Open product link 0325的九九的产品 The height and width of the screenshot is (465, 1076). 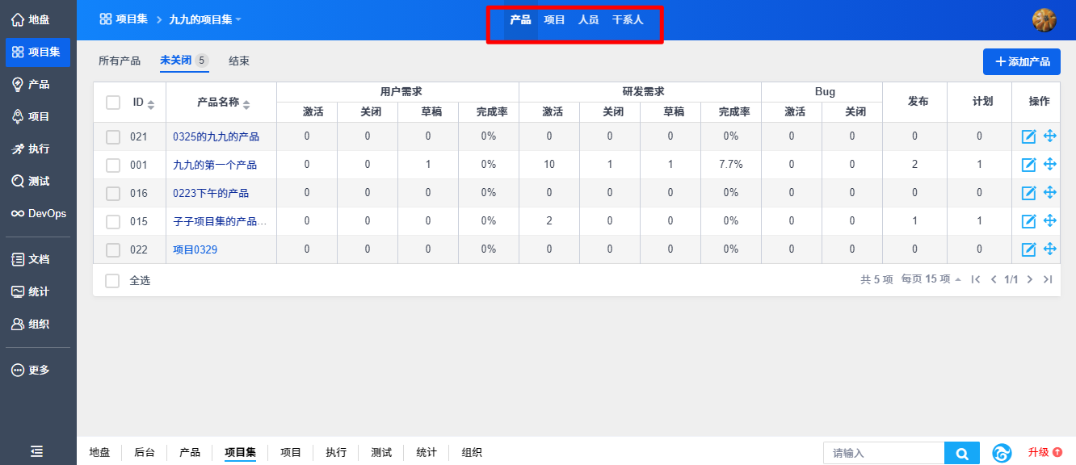pos(216,137)
